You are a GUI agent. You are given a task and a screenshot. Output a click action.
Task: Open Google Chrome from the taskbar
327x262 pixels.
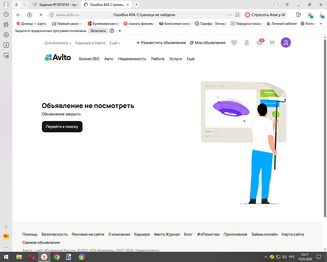(x=57, y=257)
